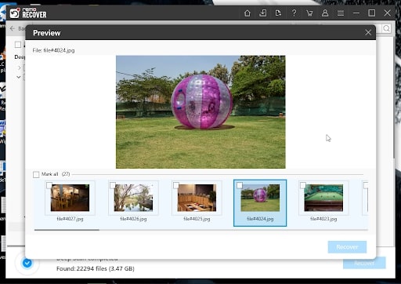Expand the collapsed tree node in main window
The image size is (401, 284).
click(19, 67)
